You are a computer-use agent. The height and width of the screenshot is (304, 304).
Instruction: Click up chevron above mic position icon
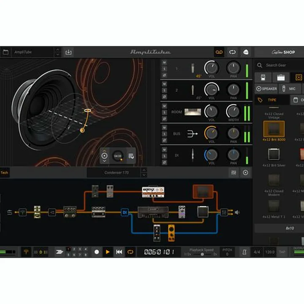(104, 151)
